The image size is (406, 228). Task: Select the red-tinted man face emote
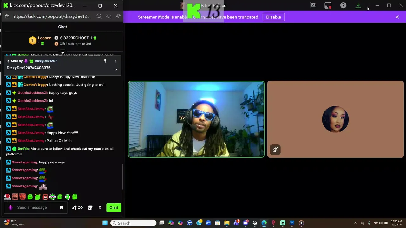(x=22, y=197)
